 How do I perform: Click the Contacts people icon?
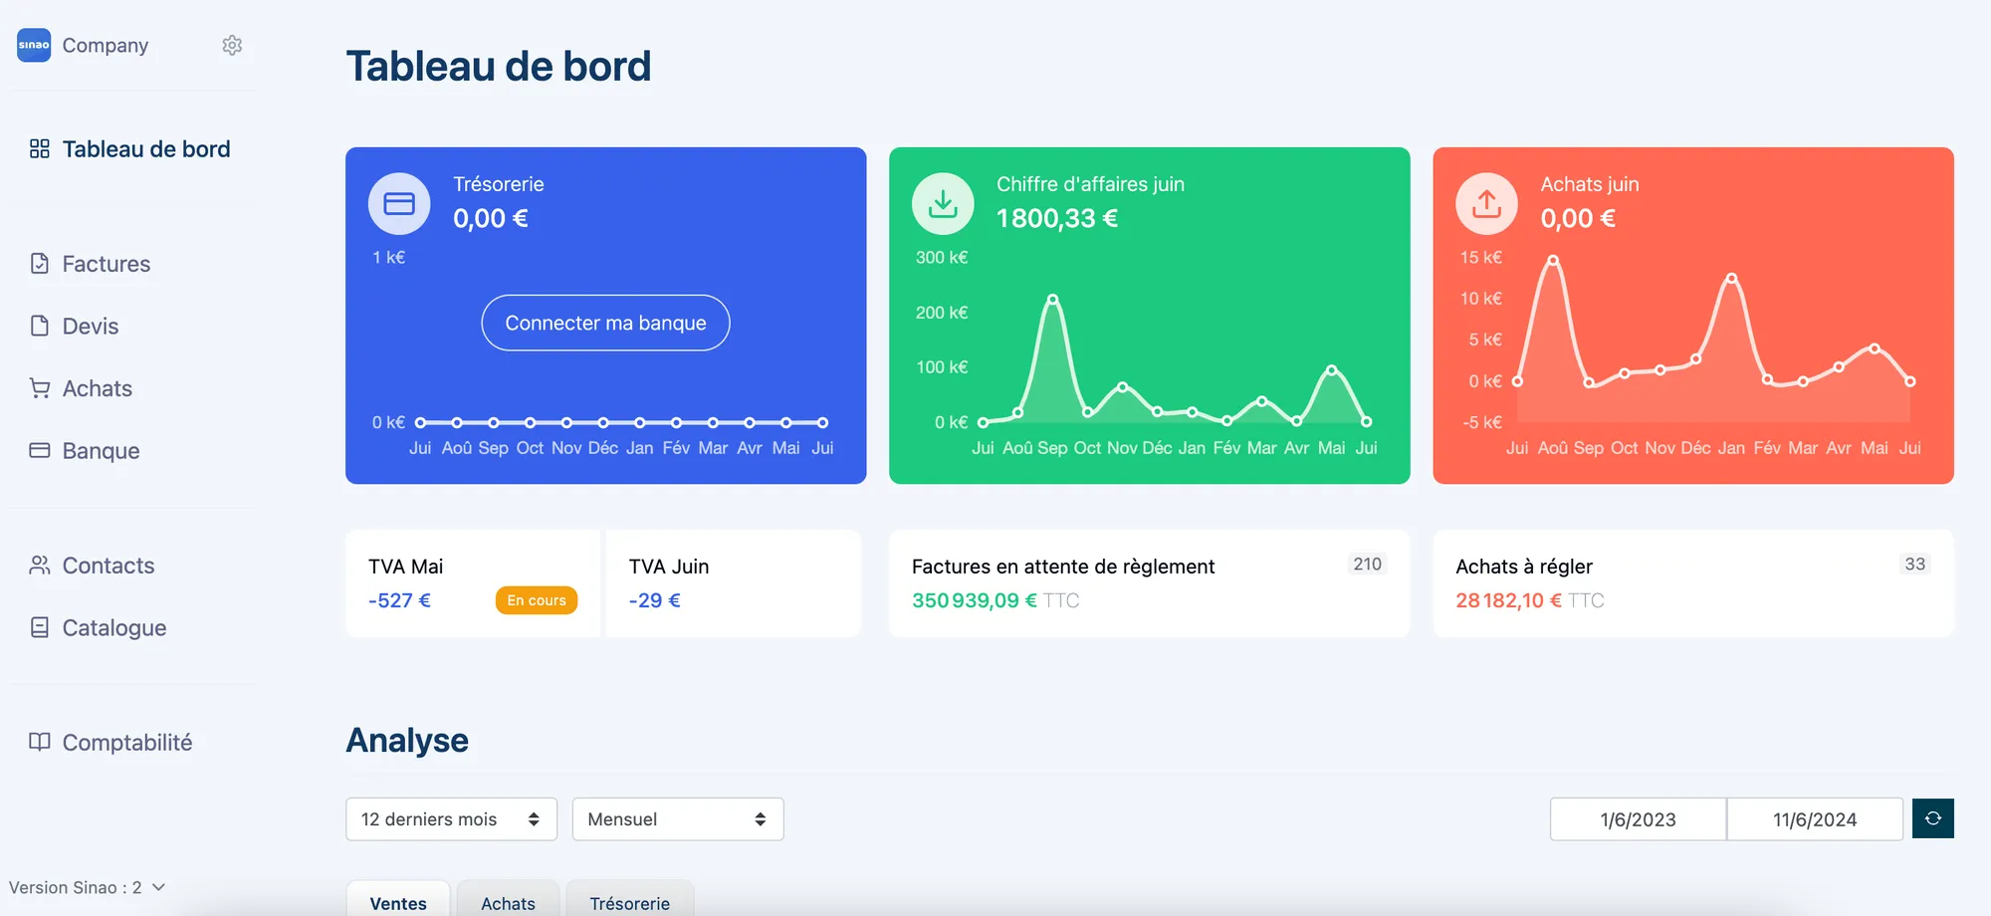(40, 566)
